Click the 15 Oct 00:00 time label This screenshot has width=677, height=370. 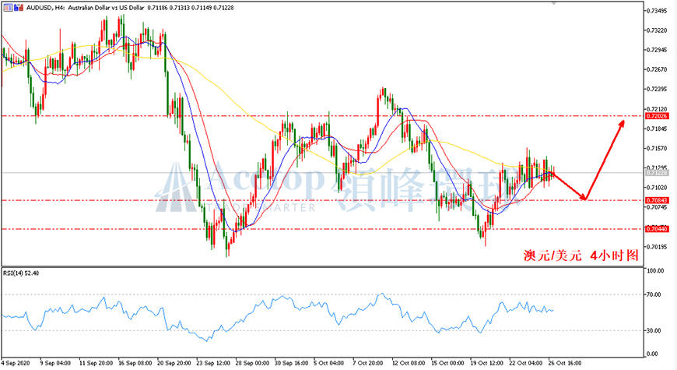coord(447,363)
